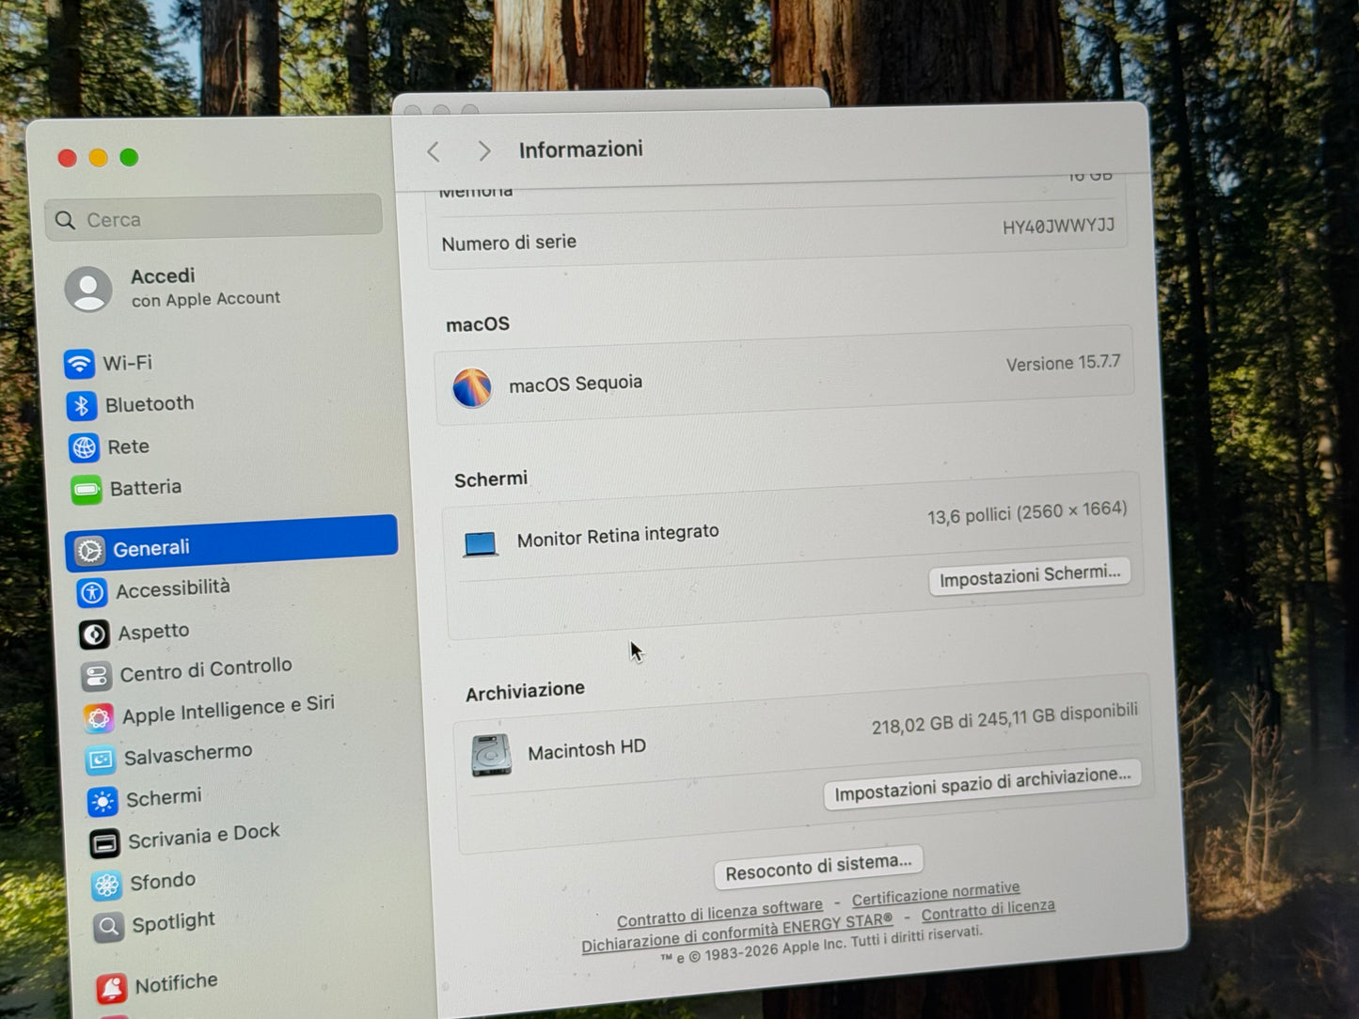Select the Generali gear icon
Viewport: 1359px width, 1019px height.
[x=89, y=550]
